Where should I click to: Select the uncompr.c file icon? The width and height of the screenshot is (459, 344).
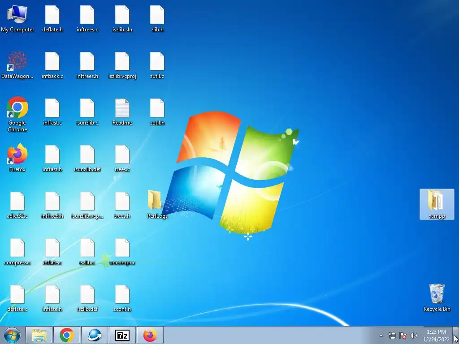(x=122, y=252)
